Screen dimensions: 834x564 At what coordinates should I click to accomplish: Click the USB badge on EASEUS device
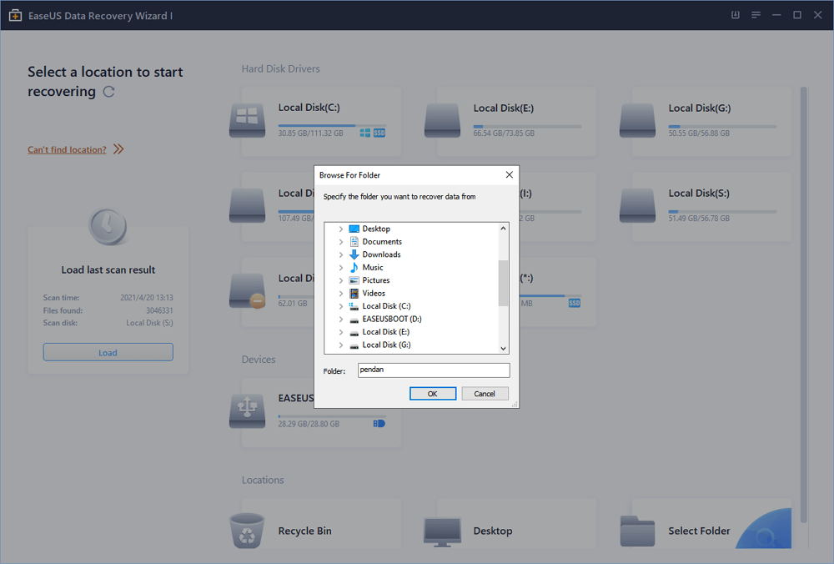tap(379, 424)
